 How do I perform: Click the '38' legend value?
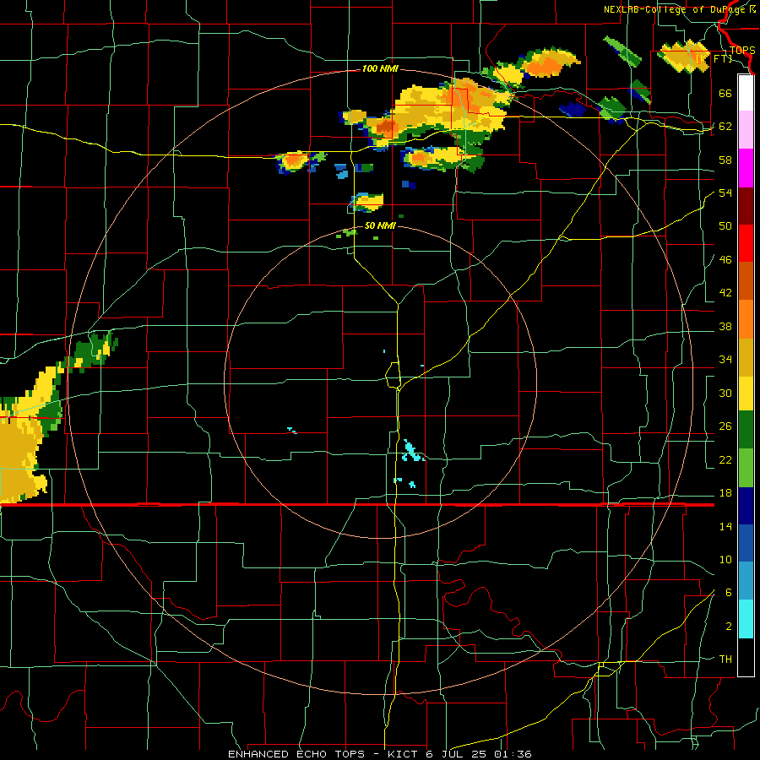click(x=725, y=327)
